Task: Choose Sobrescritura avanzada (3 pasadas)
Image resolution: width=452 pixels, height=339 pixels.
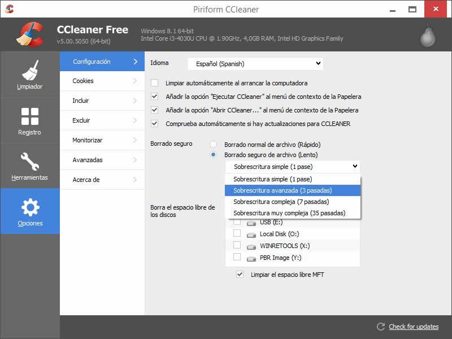Action: 293,190
